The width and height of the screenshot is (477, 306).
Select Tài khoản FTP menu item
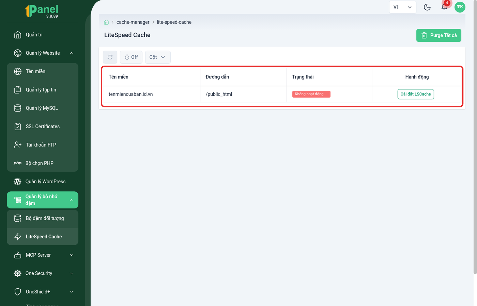coord(43,145)
